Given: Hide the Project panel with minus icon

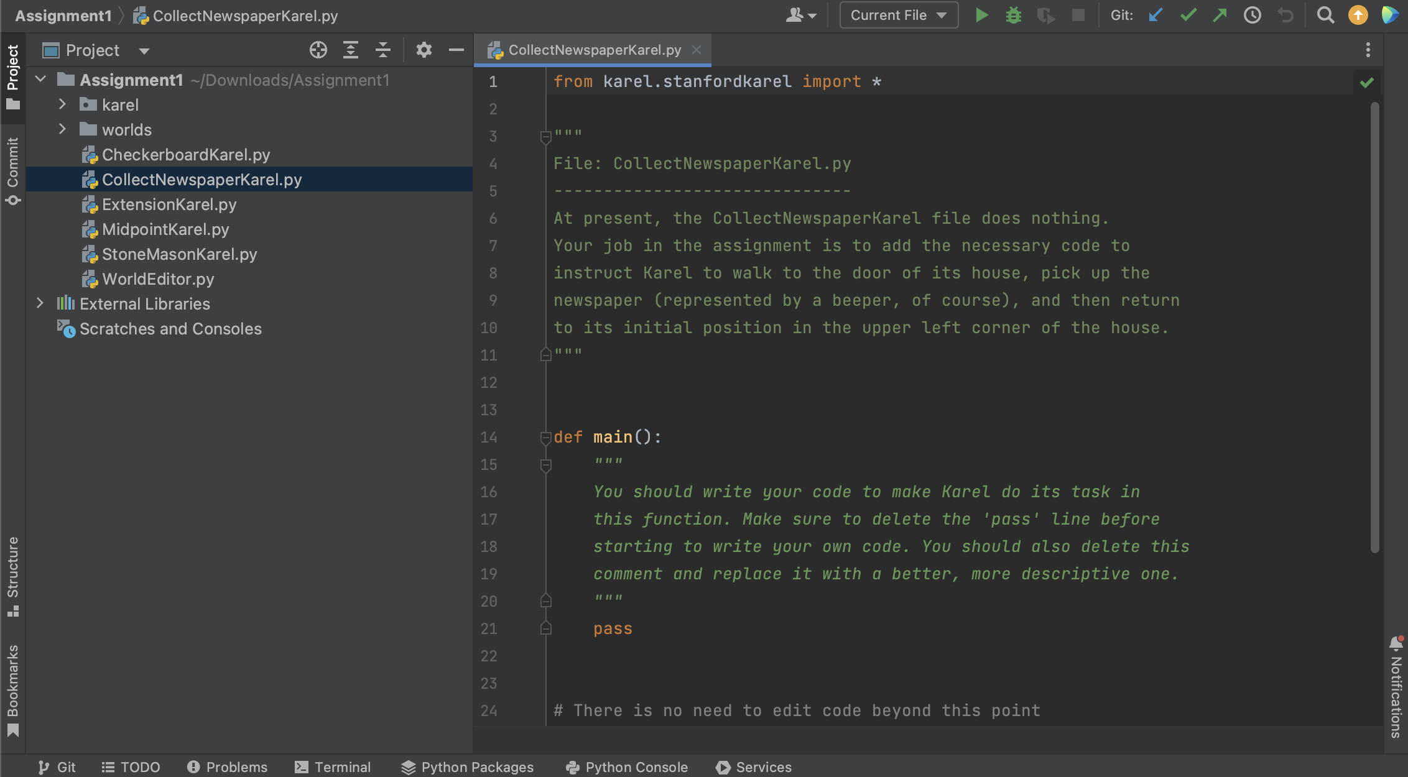Looking at the screenshot, I should 456,50.
